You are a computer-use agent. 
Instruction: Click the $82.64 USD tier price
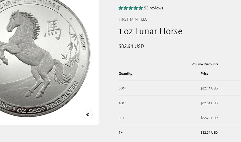coord(209,103)
